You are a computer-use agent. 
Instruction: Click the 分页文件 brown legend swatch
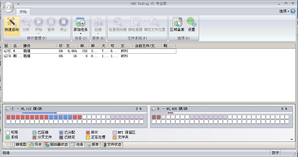(x=34, y=137)
